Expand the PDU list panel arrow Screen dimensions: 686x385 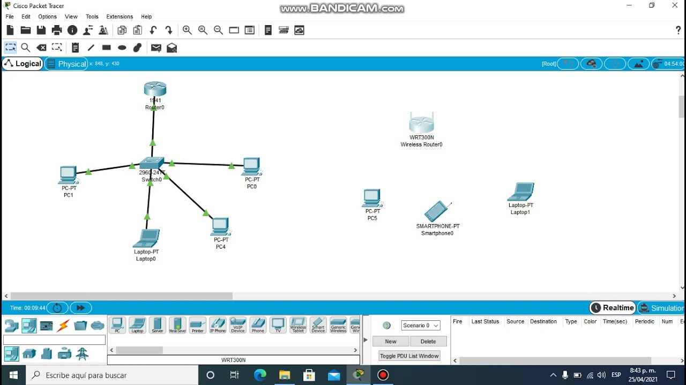point(366,340)
